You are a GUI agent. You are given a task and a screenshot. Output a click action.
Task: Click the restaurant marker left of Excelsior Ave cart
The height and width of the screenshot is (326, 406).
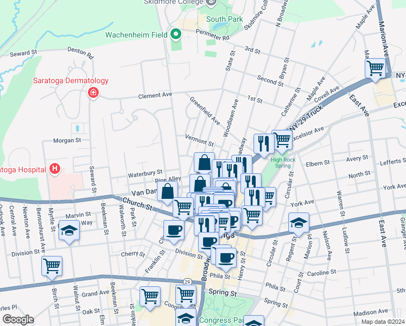(263, 144)
